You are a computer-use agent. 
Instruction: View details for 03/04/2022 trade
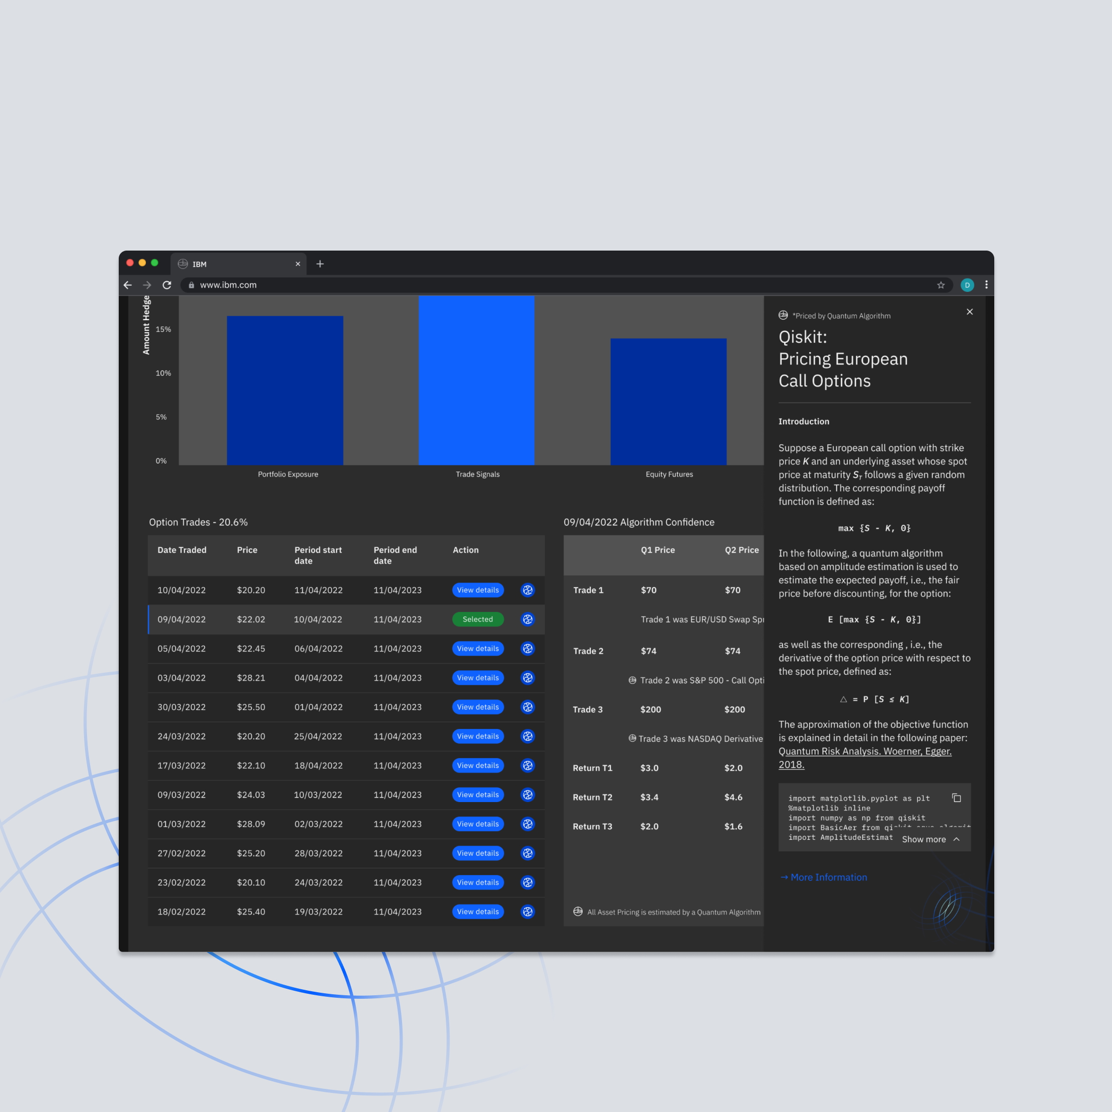pos(478,678)
